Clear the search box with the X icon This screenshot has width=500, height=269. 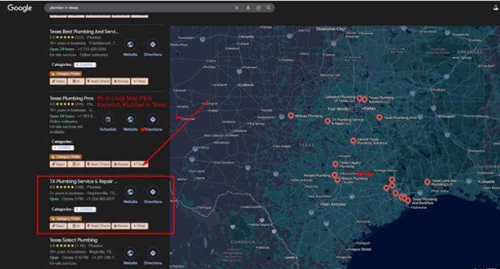[x=237, y=8]
